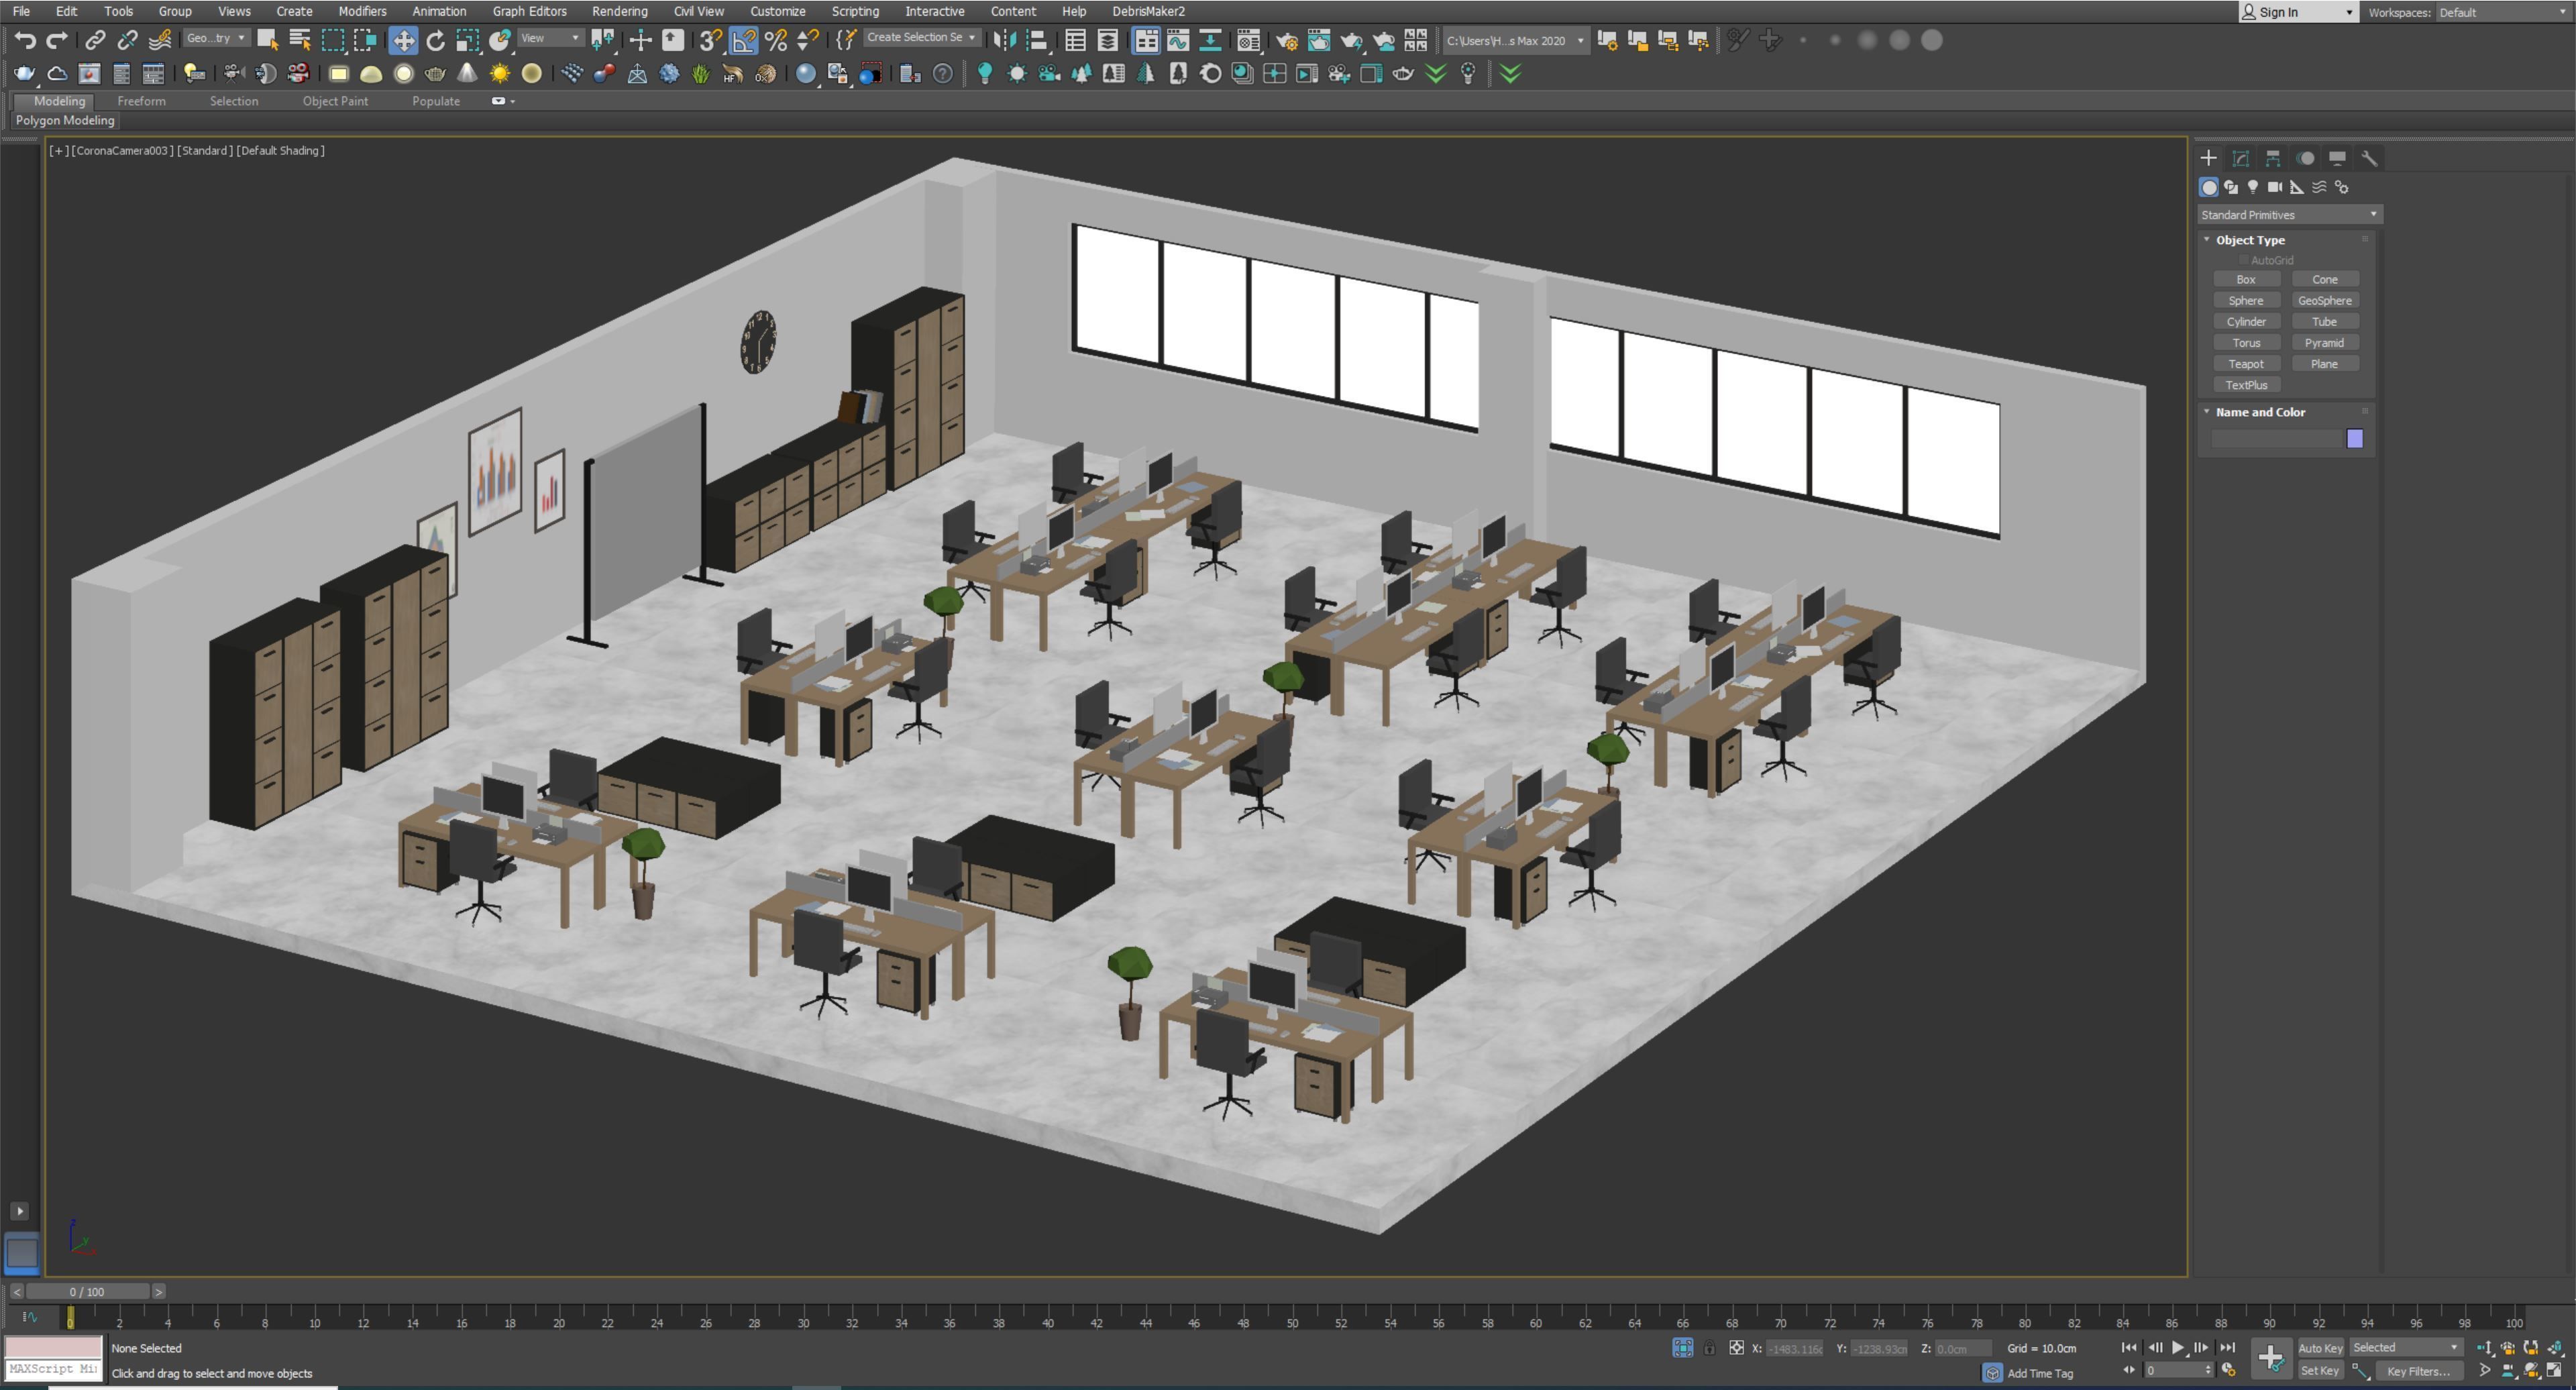Viewport: 2576px width, 1390px height.
Task: Open the Modifiers menu
Action: [362, 11]
